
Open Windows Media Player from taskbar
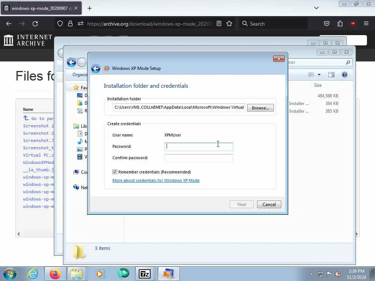[99, 274]
